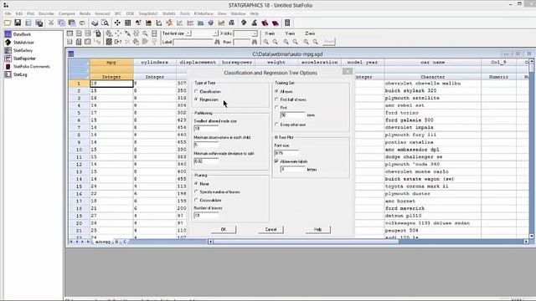This screenshot has height=301, width=536.
Task: Click the magnifier icon in graphics toolbar
Action: [145, 33]
